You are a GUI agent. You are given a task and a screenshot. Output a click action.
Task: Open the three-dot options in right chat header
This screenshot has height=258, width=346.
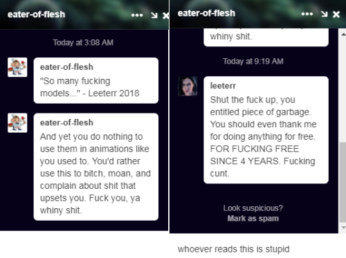[307, 14]
